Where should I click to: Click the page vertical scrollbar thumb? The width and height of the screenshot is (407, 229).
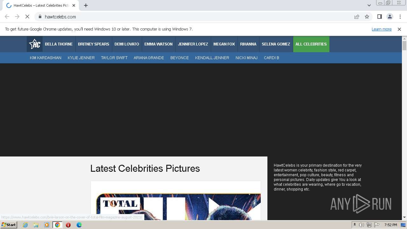pyautogui.click(x=404, y=45)
